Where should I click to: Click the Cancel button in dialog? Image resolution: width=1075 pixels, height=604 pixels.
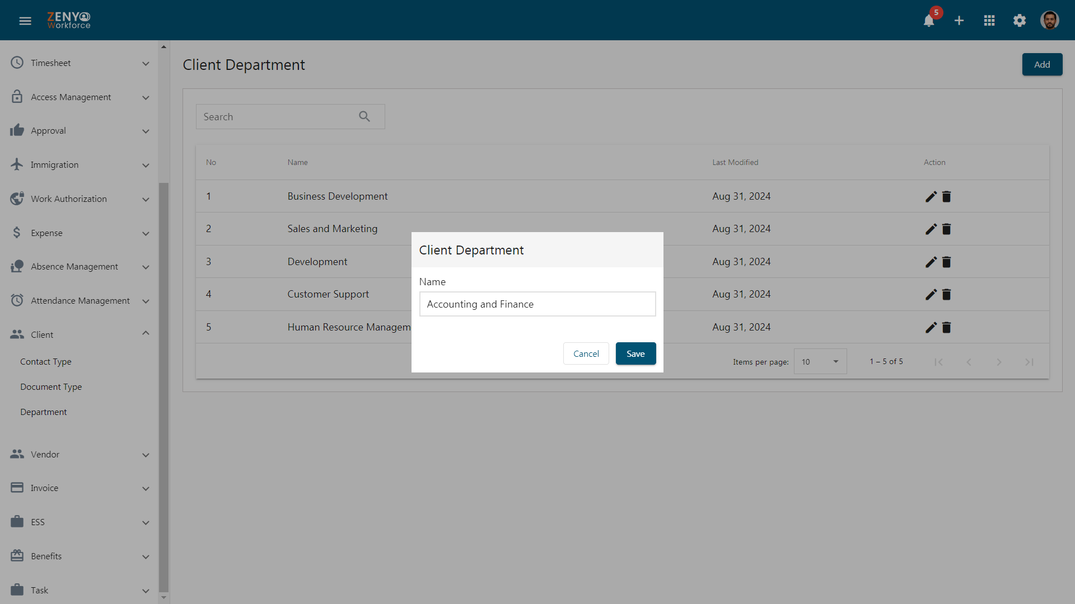pos(586,353)
